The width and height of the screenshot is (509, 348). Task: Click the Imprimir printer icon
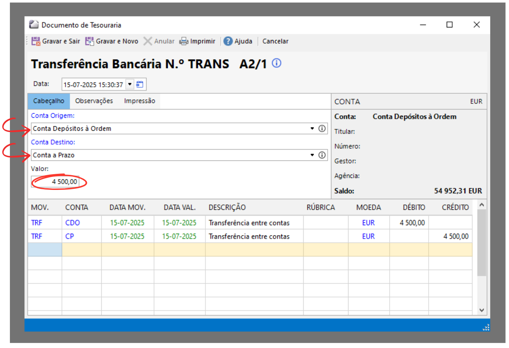pos(184,41)
